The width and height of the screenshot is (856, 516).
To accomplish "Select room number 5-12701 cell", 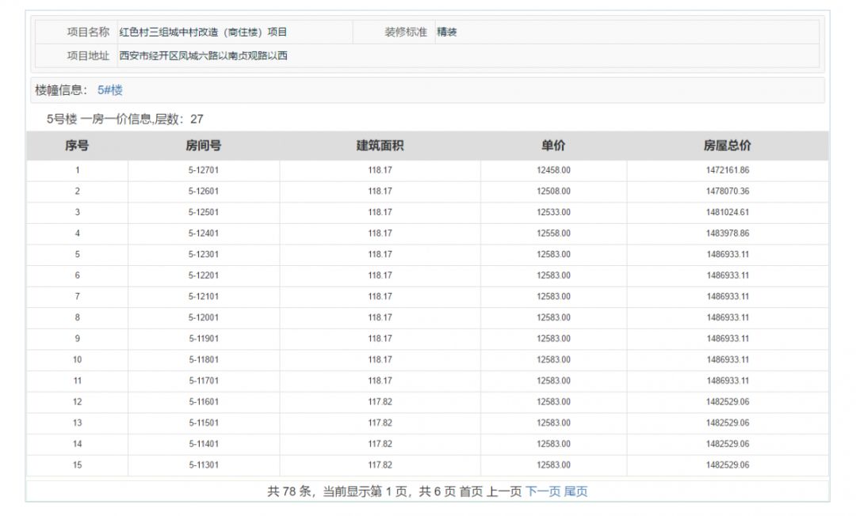I will pos(203,170).
